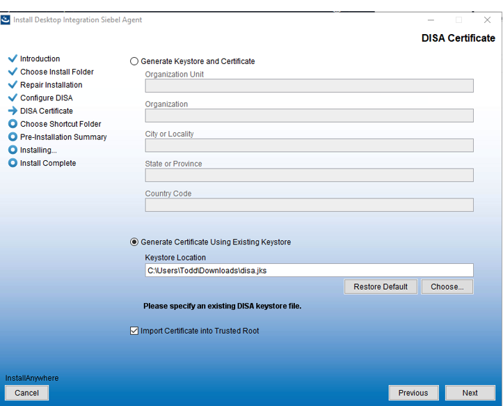Click the Keystore Location label
The image size is (503, 406).
click(x=175, y=258)
